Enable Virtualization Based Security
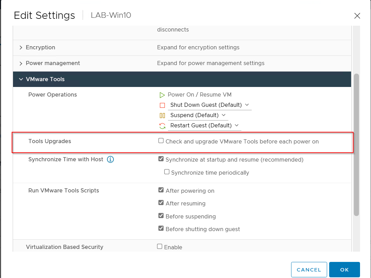Image resolution: width=371 pixels, height=278 pixels. point(159,246)
